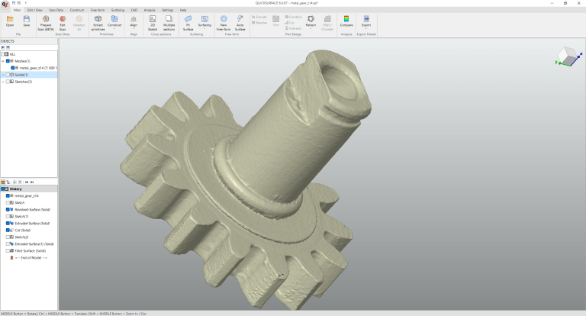Select the Extract primitives tool

(98, 23)
